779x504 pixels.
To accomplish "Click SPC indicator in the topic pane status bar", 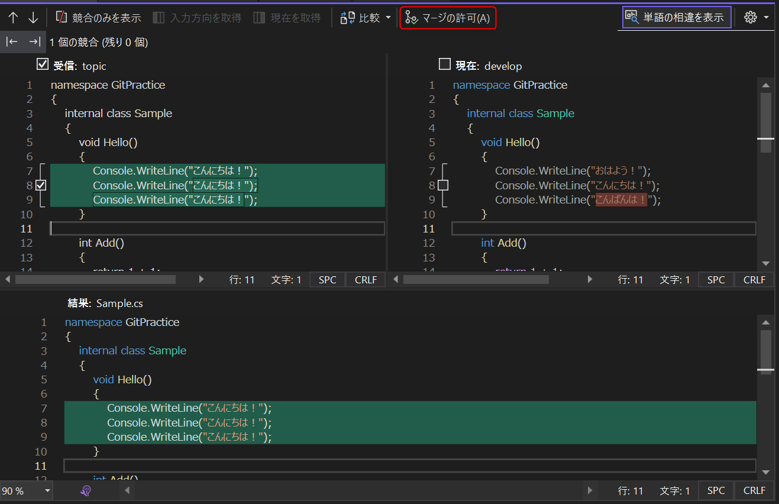I will coord(328,280).
